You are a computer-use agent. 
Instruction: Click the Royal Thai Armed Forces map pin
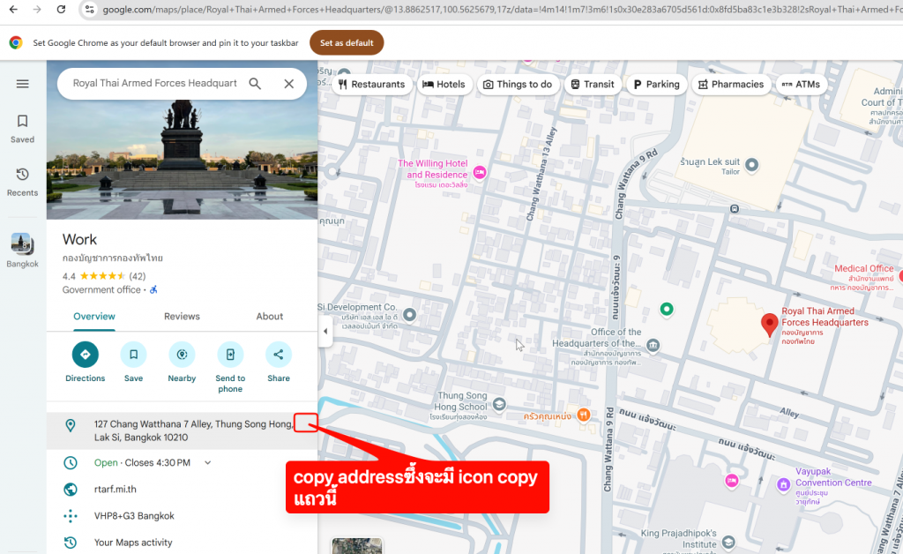(x=770, y=324)
